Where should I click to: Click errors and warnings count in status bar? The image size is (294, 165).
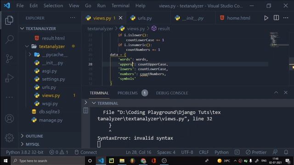(x=59, y=152)
